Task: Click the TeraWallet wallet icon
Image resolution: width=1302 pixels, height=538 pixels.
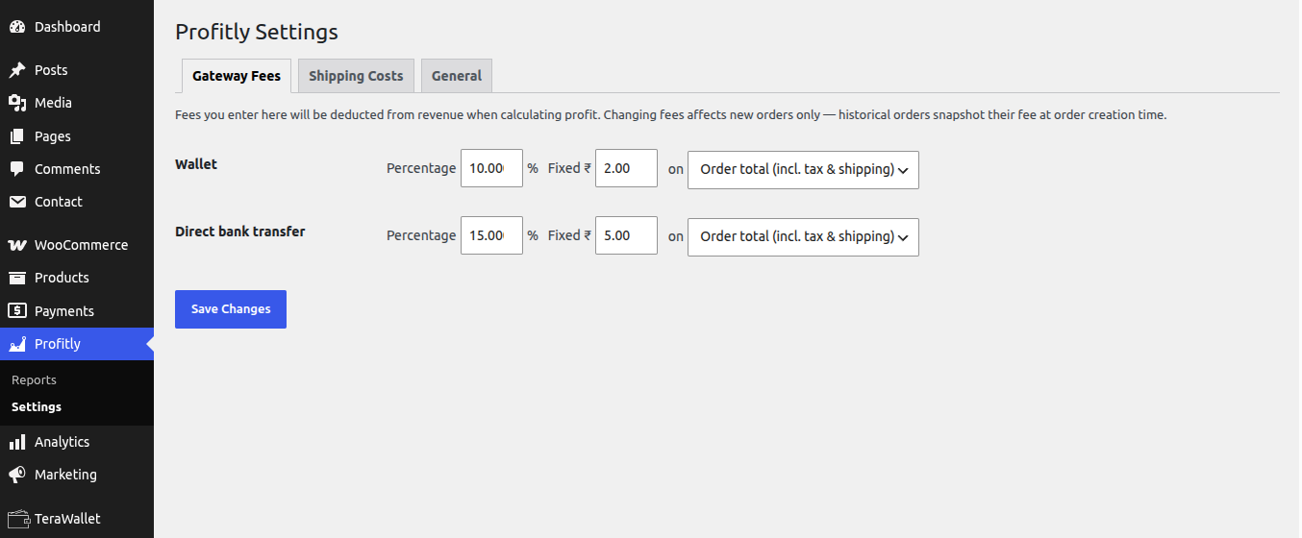Action: [x=17, y=519]
